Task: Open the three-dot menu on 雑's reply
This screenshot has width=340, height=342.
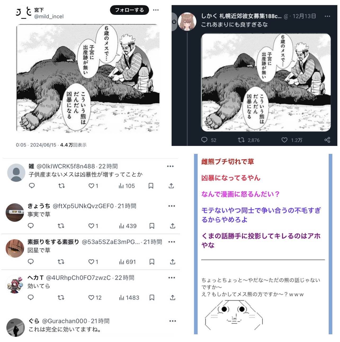Action: tap(170, 166)
